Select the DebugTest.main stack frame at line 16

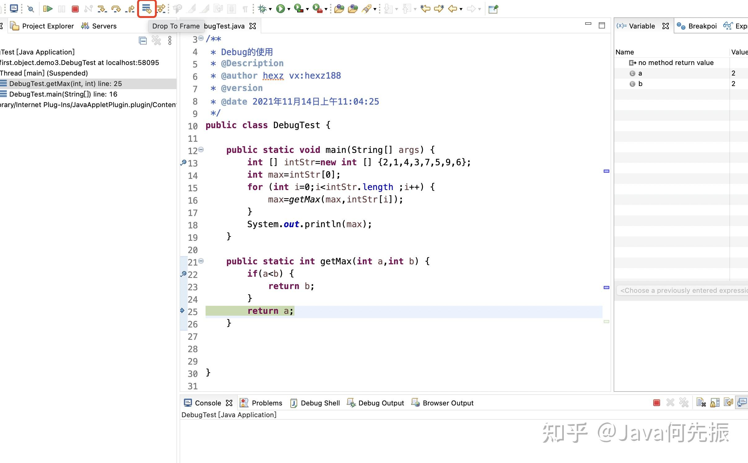tap(63, 94)
